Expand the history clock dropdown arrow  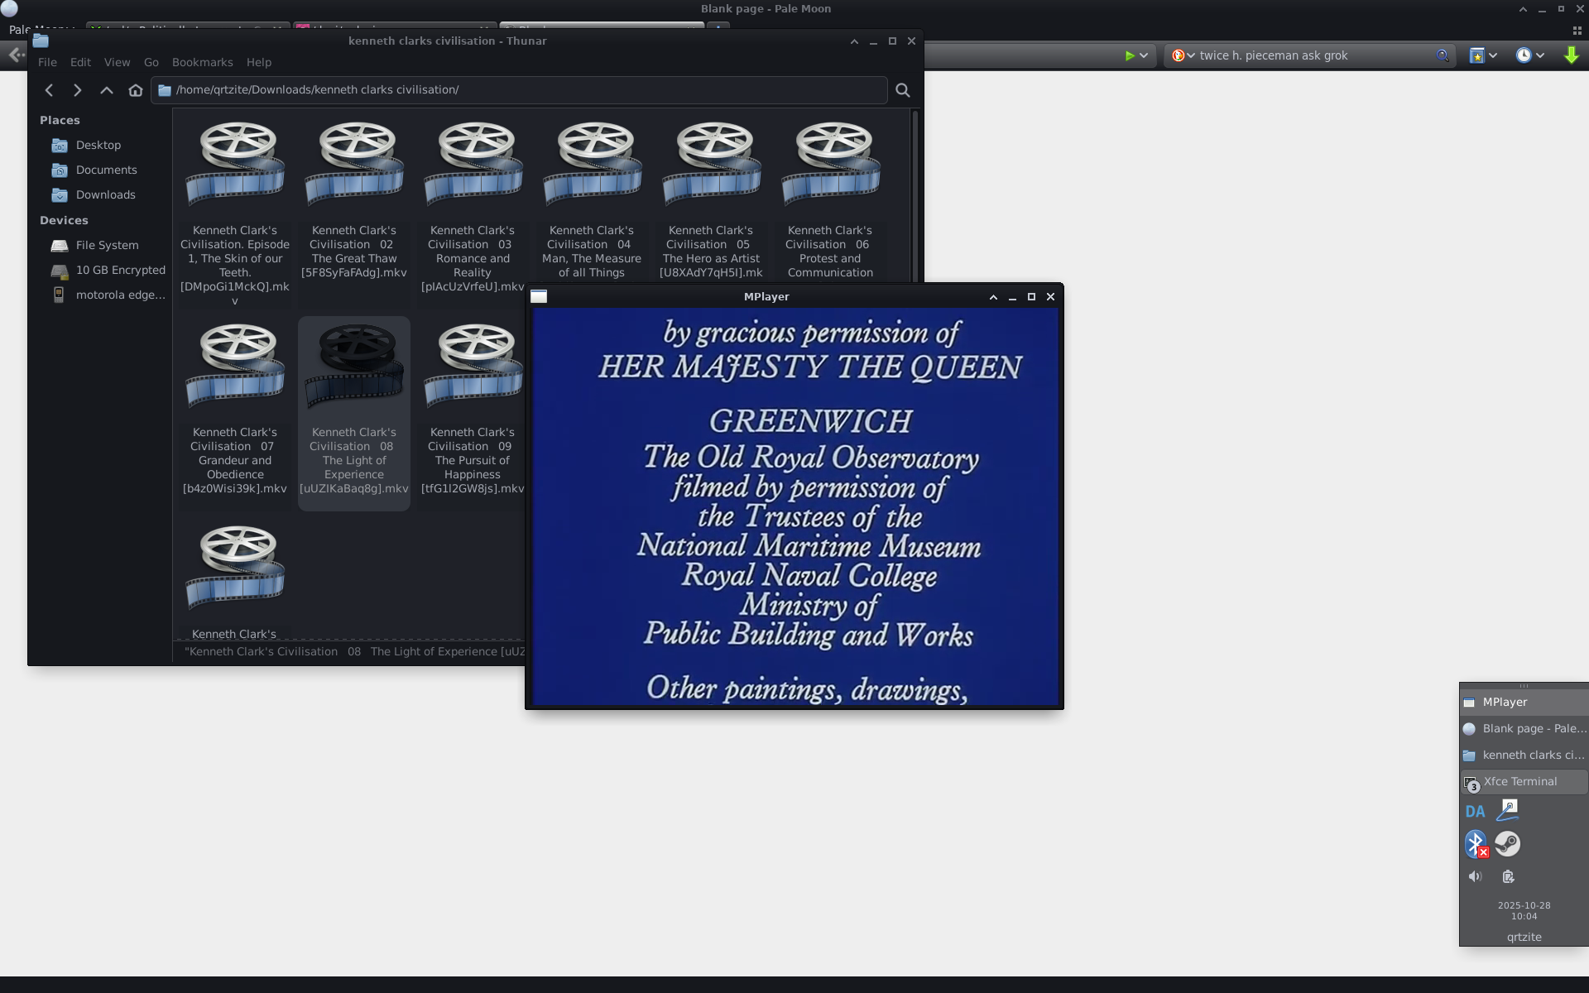point(1540,55)
